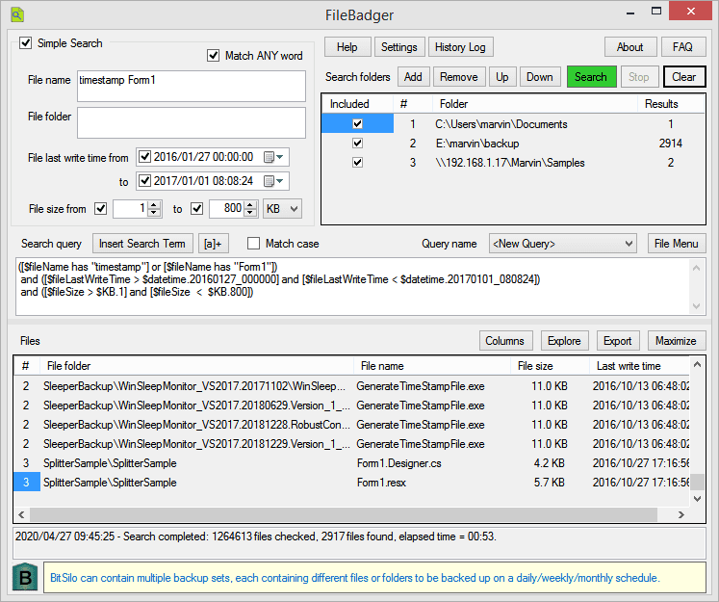Viewport: 719px width, 602px height.
Task: Sort files by File name column header
Action: pos(431,366)
